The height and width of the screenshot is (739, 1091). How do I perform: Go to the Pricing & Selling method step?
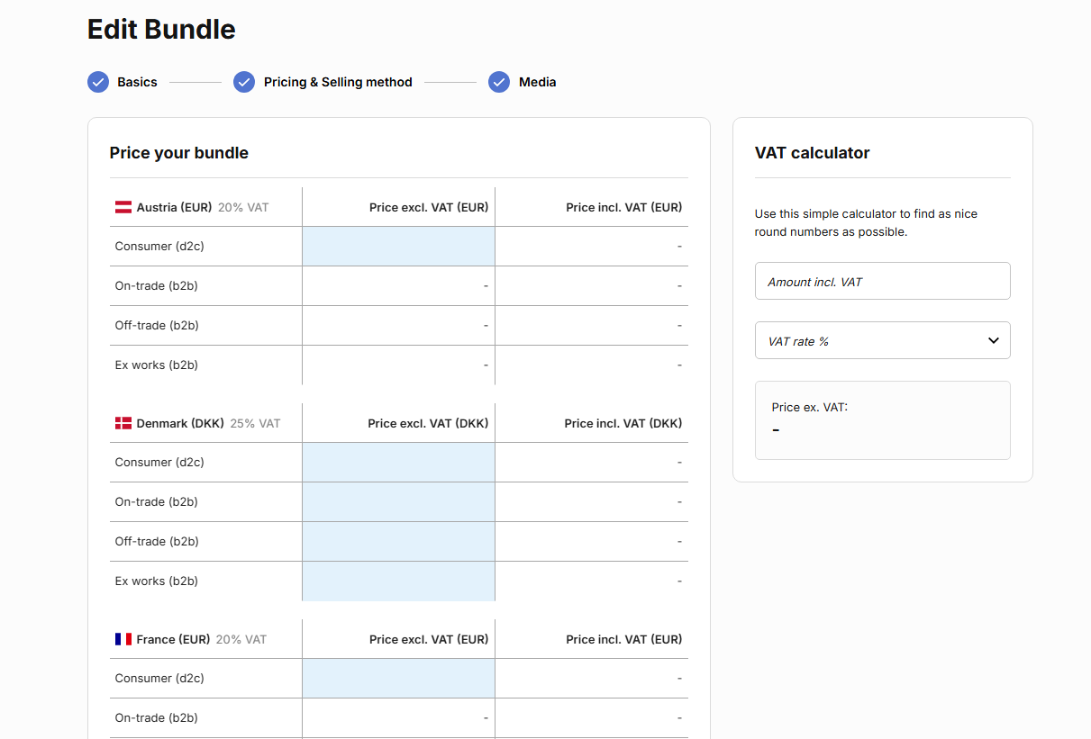(x=338, y=82)
